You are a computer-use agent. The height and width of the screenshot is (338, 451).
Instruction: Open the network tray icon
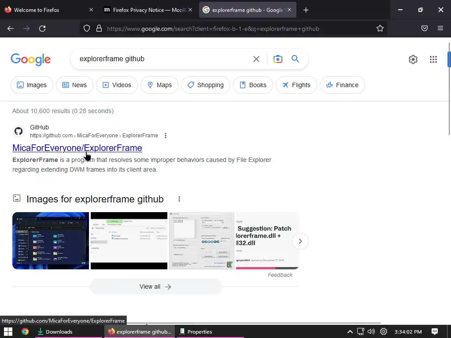360,332
